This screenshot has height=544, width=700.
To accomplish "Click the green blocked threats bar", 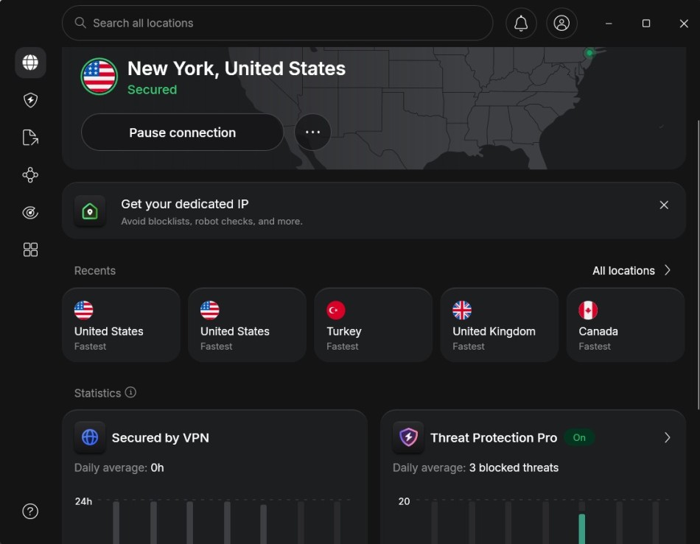I will pyautogui.click(x=581, y=529).
